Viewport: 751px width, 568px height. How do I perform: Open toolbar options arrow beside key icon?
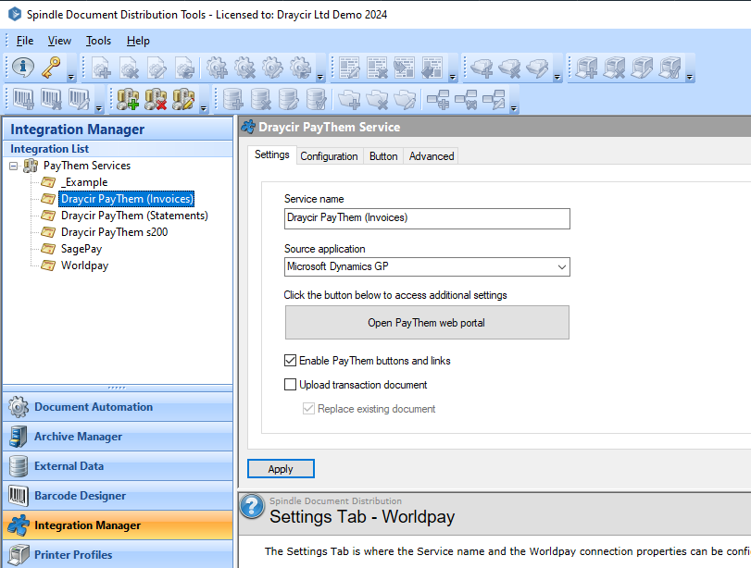71,77
